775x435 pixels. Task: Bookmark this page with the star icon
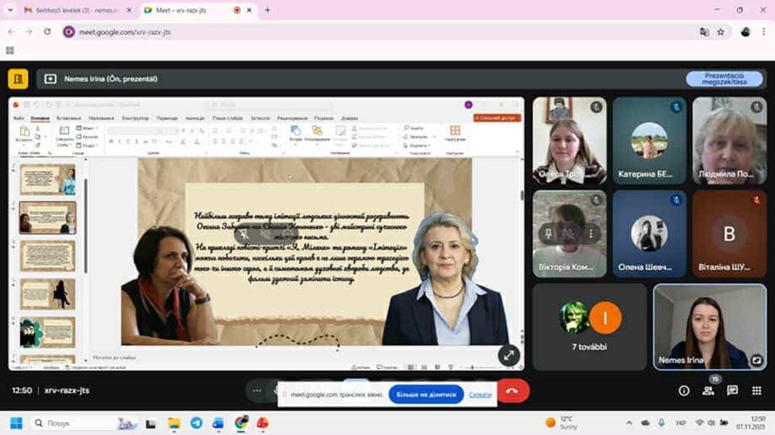721,32
